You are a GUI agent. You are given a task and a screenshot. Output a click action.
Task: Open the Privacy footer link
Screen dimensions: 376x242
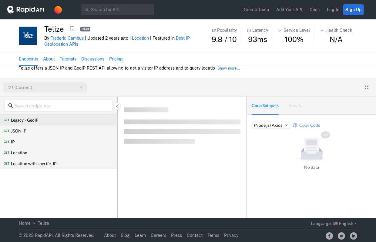tap(231, 235)
